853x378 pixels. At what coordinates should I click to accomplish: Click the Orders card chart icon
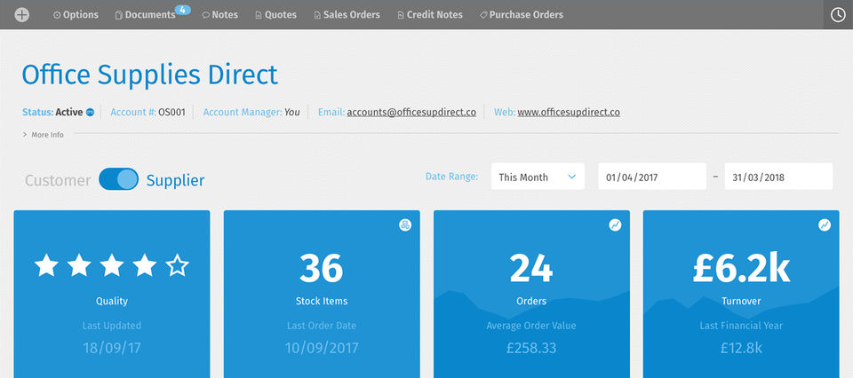tap(615, 224)
